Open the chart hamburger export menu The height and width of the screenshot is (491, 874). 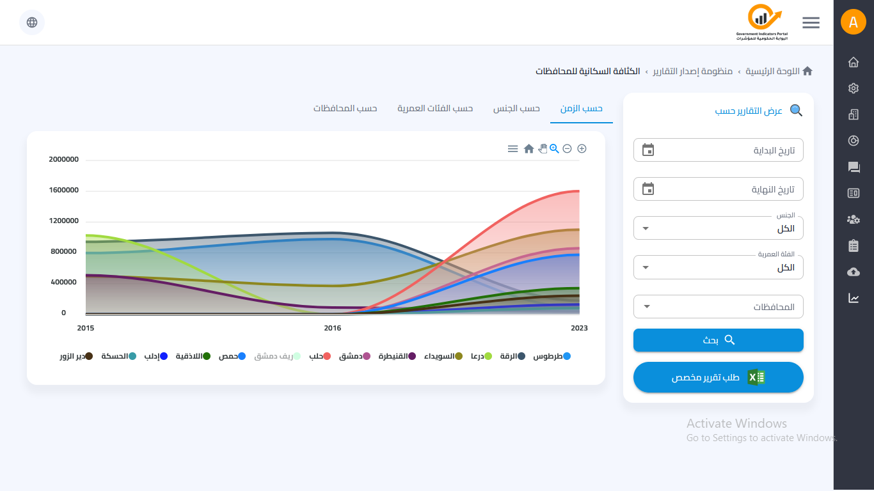coord(512,148)
